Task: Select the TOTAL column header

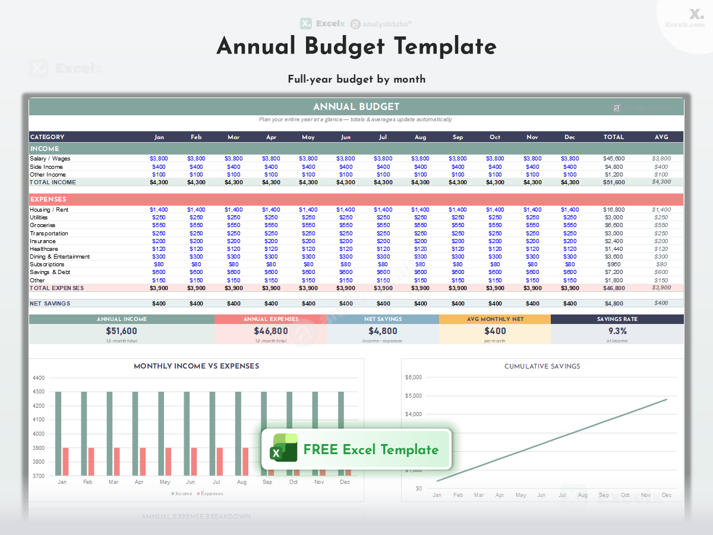Action: pyautogui.click(x=614, y=137)
